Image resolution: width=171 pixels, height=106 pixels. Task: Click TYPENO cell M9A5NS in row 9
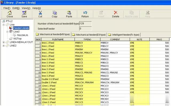tap(87, 69)
